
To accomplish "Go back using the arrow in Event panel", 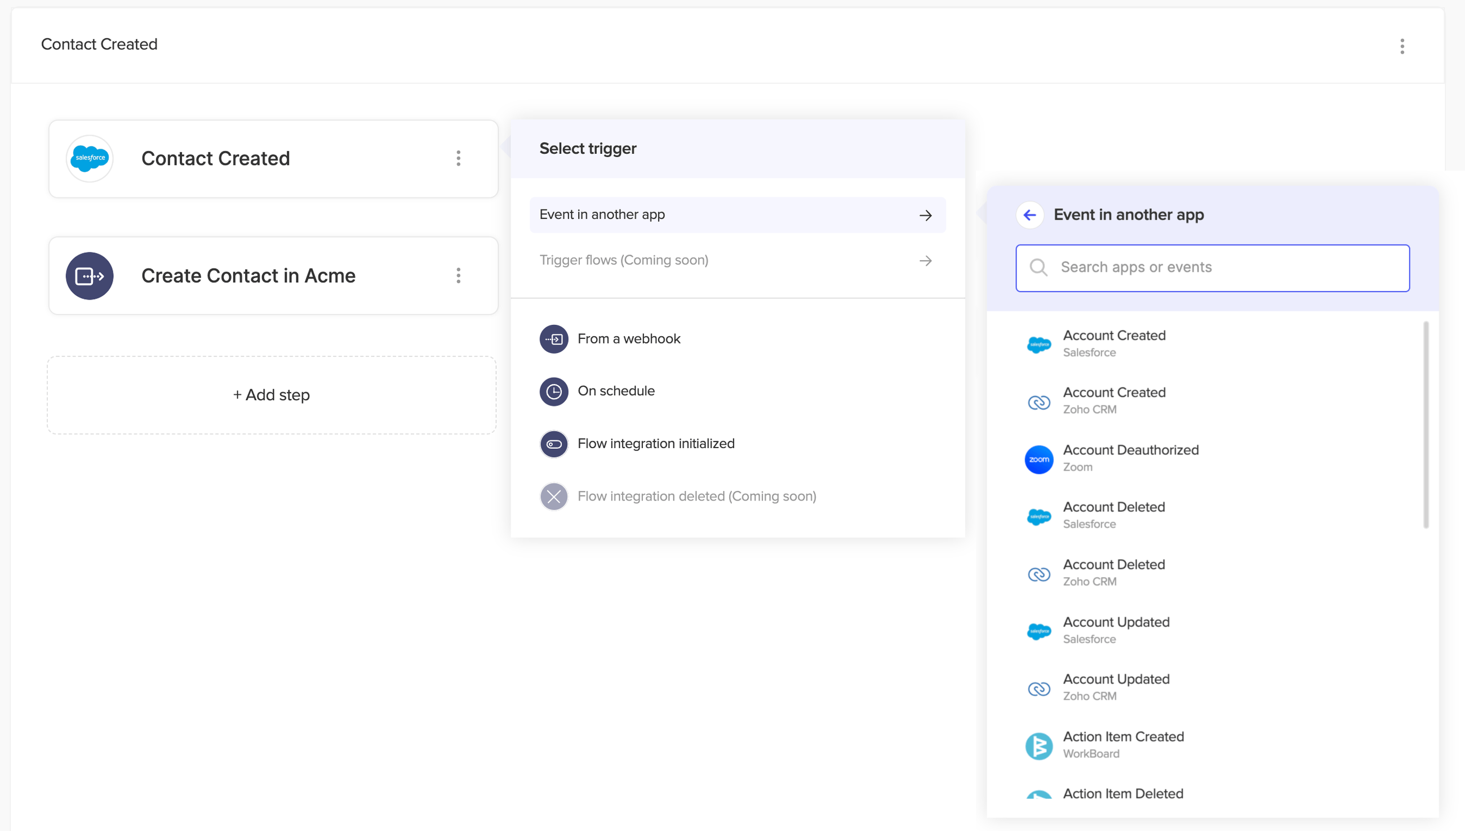I will pos(1030,215).
